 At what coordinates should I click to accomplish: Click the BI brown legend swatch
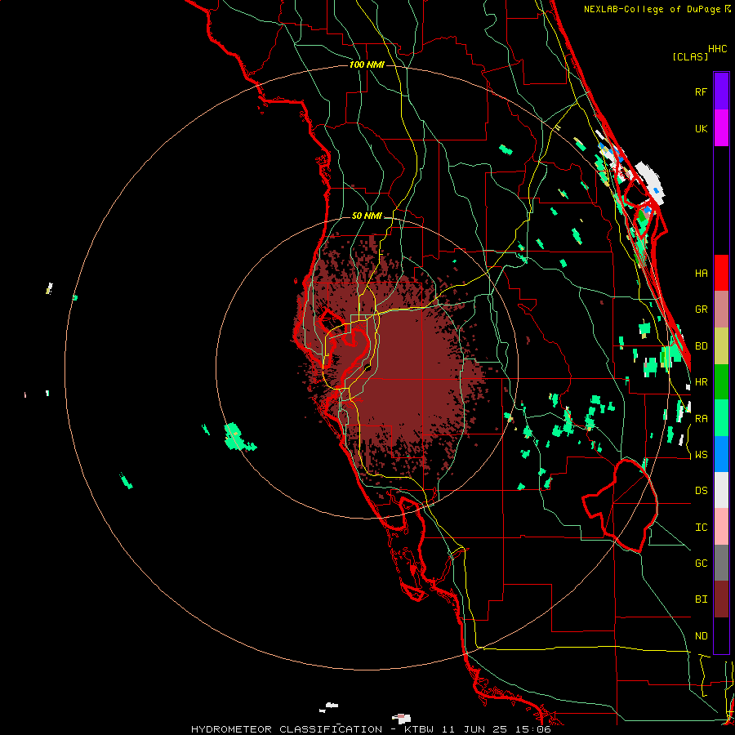click(x=721, y=599)
